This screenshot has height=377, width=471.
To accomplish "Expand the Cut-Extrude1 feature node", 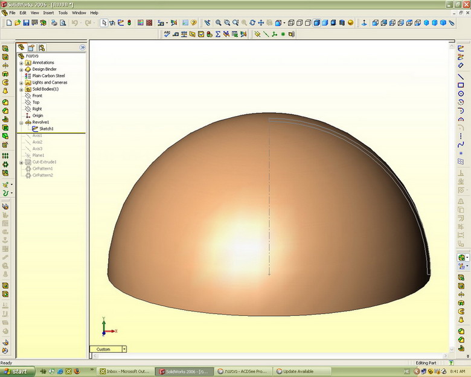I will click(x=21, y=162).
